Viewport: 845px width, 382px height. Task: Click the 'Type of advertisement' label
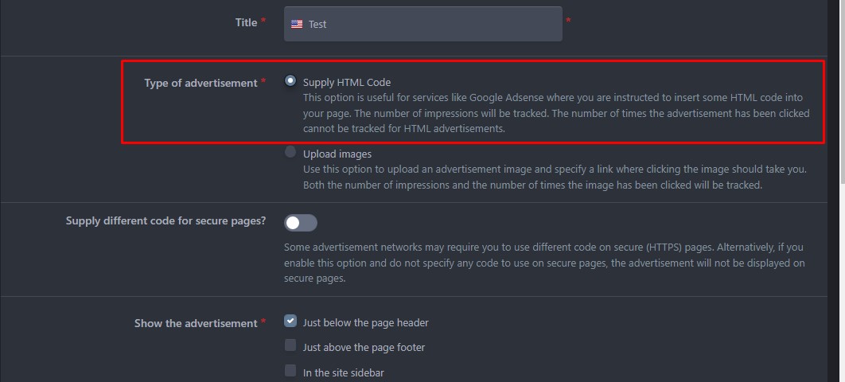201,83
